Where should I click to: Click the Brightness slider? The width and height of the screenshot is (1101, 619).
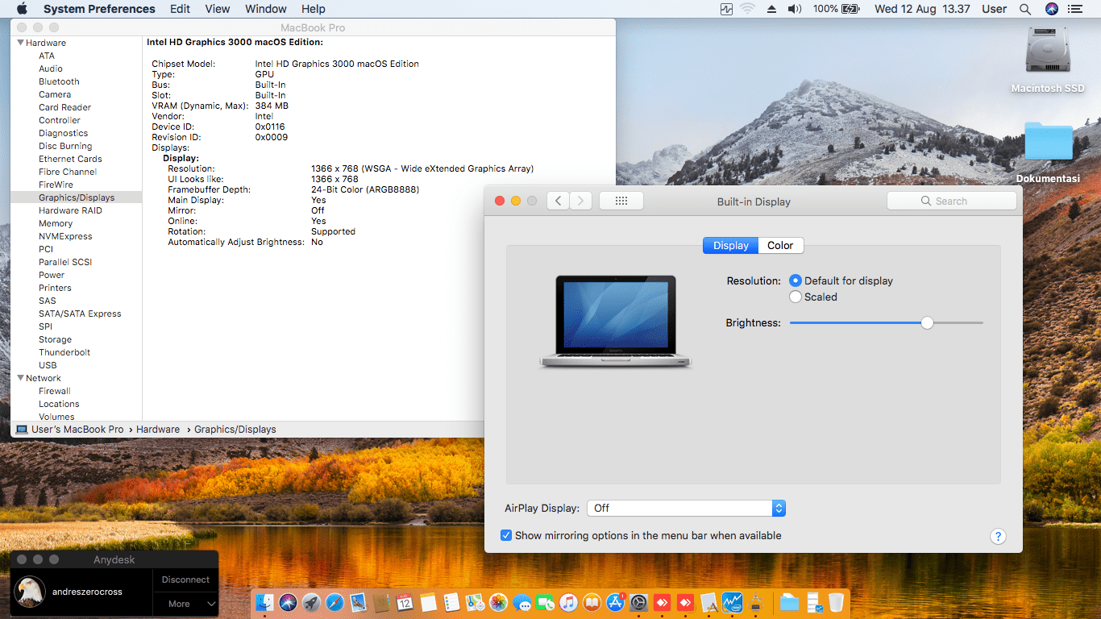pyautogui.click(x=927, y=322)
